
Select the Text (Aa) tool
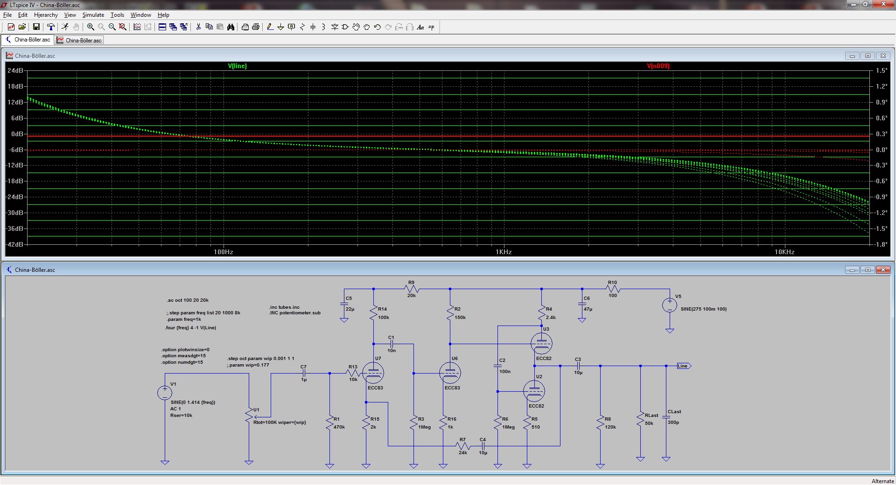(420, 27)
